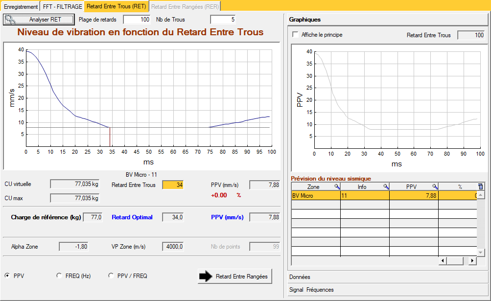Click the yellow Retard Entre Trous field showing 34

click(x=173, y=185)
